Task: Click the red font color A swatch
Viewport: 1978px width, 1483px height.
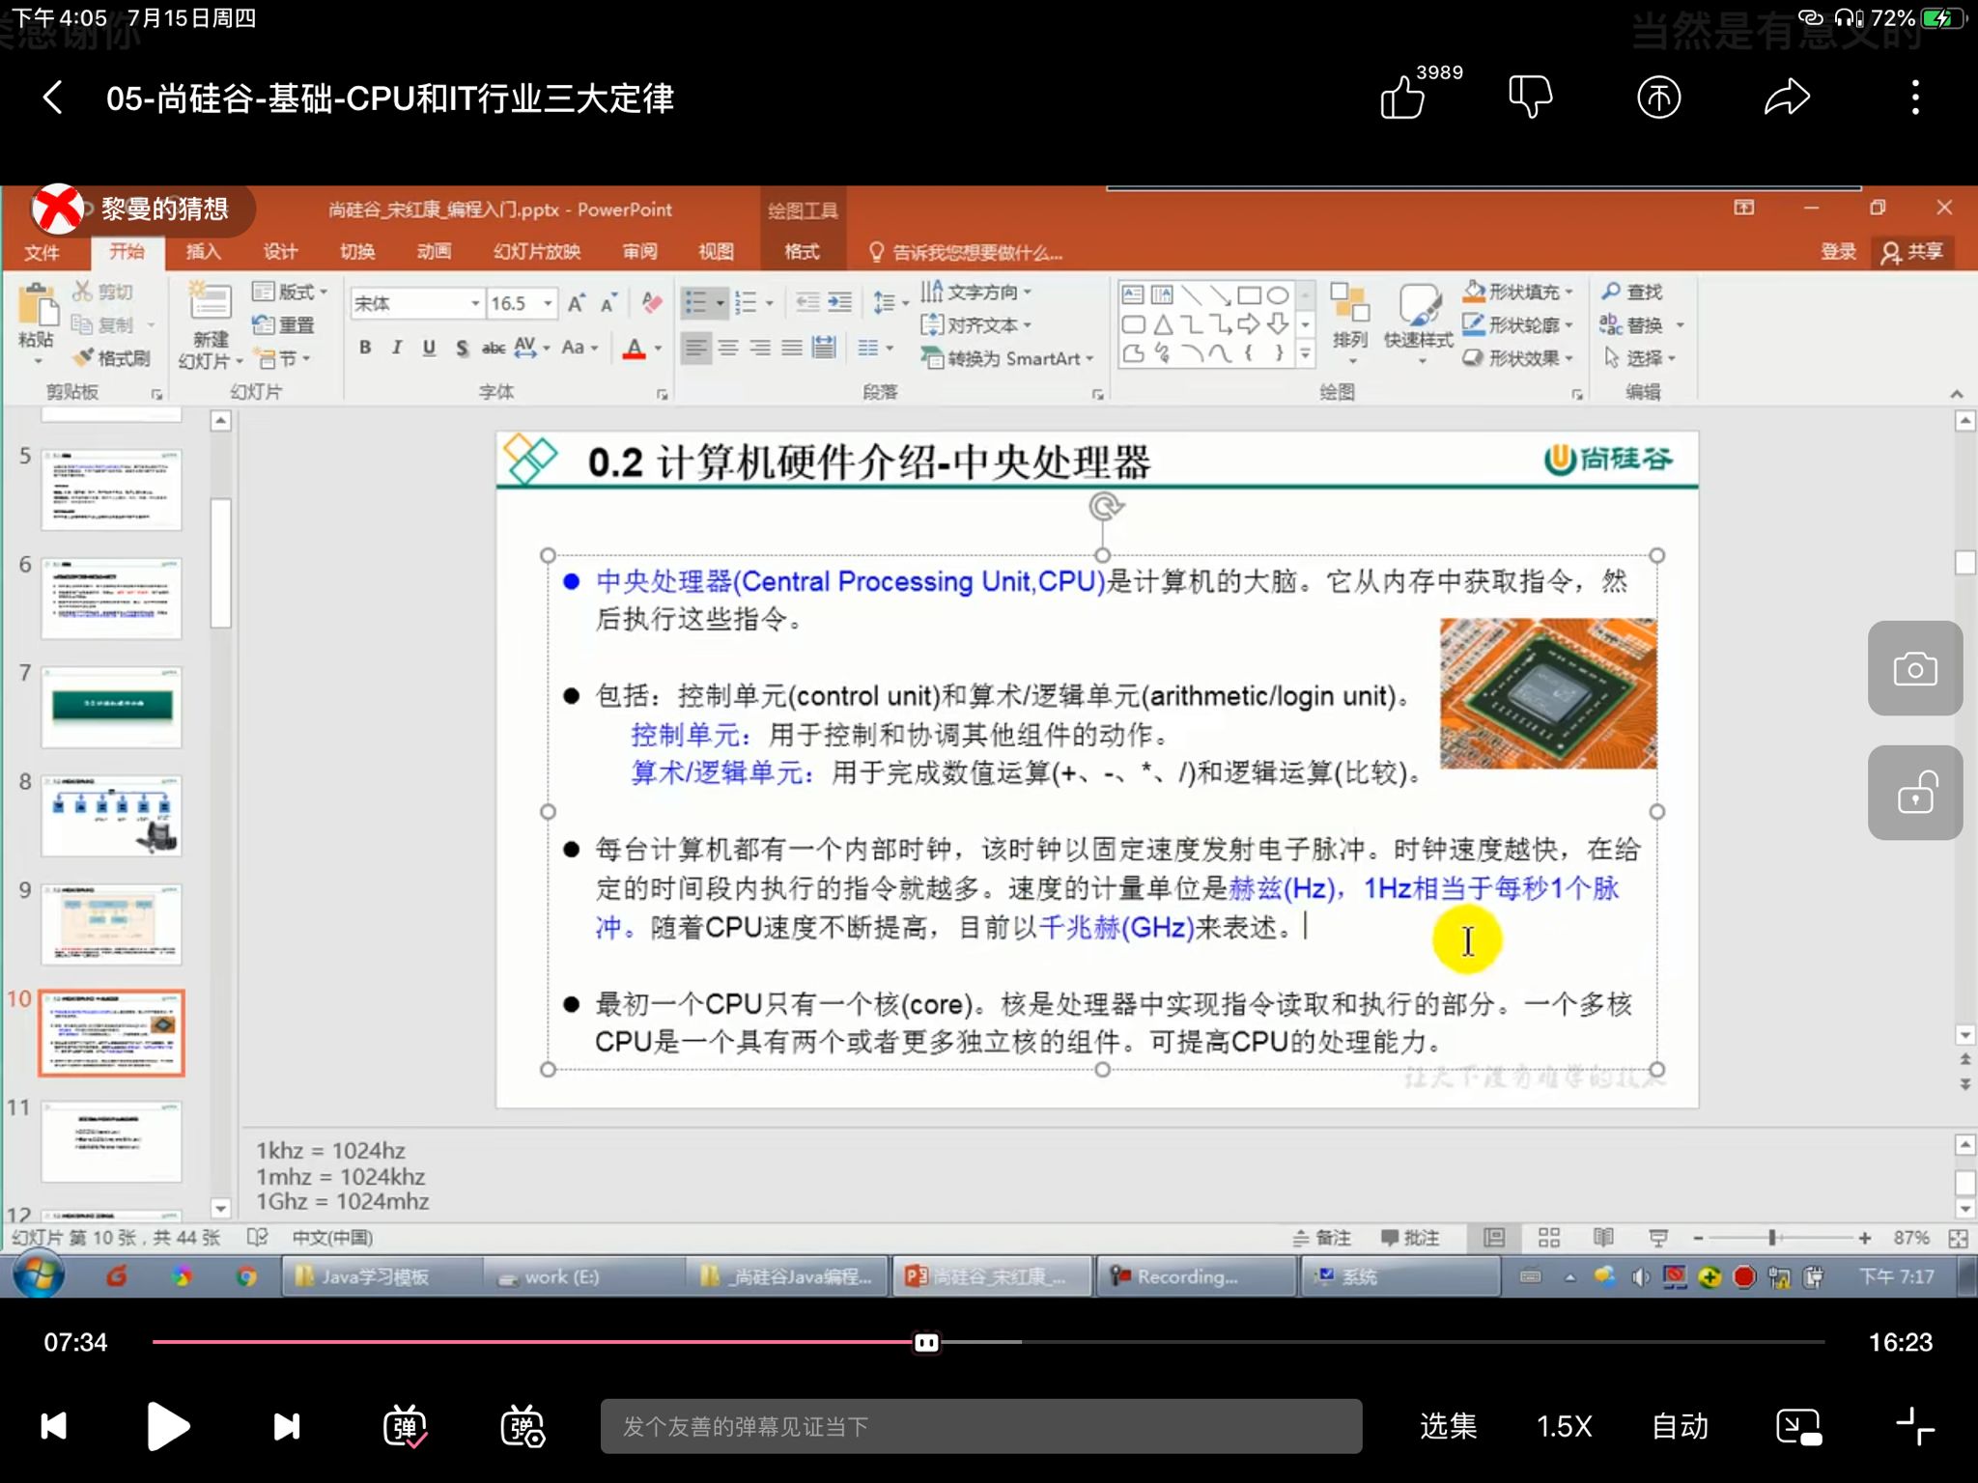Action: [x=634, y=348]
